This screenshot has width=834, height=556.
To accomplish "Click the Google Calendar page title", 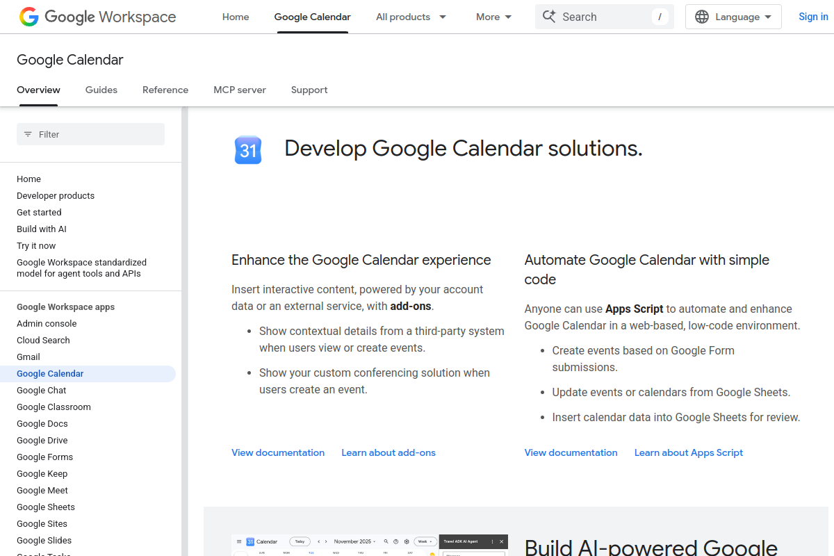I will 70,60.
